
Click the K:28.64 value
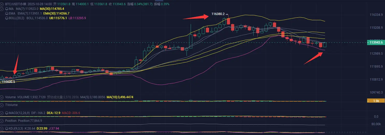point(30,129)
